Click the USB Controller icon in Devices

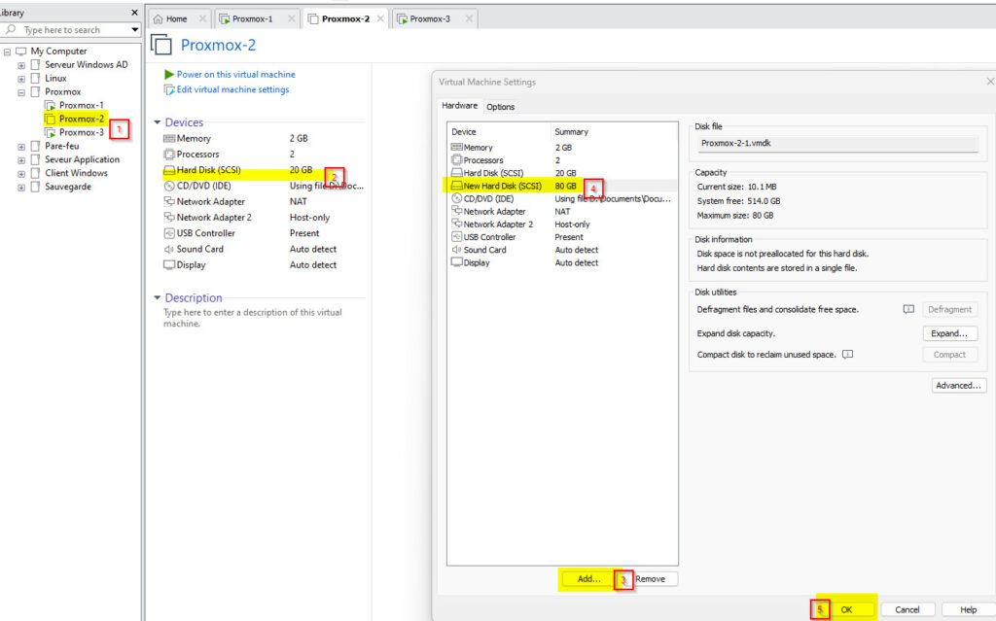(169, 233)
